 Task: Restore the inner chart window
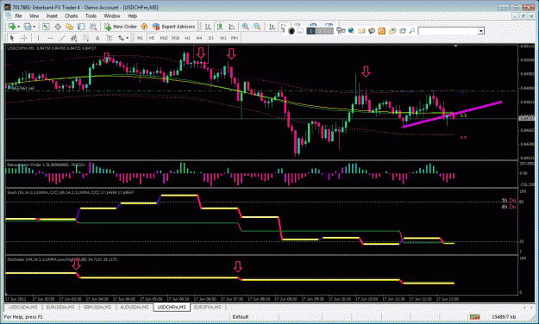point(523,16)
